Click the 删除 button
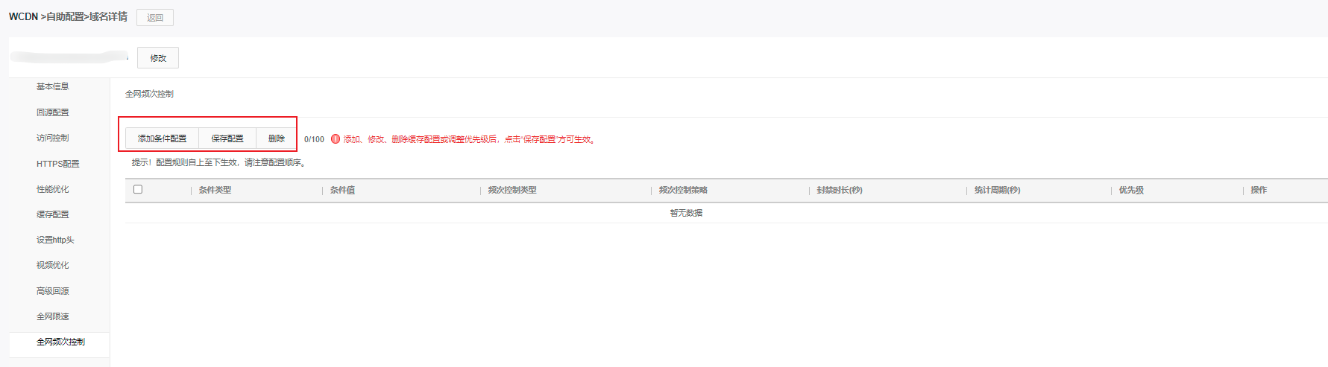Image resolution: width=1328 pixels, height=367 pixels. [276, 138]
